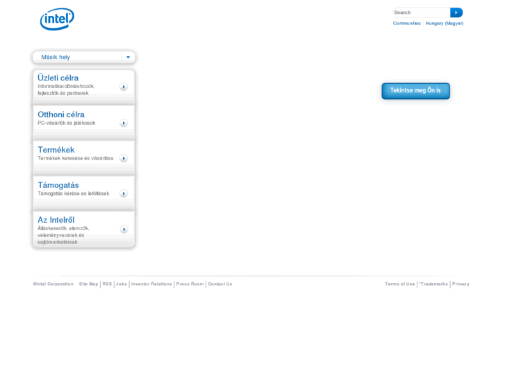The height and width of the screenshot is (378, 505).
Task: Open the Privacy footer link
Action: [x=461, y=284]
